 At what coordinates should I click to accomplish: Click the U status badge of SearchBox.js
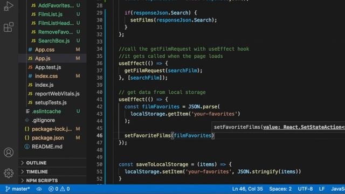coord(78,41)
